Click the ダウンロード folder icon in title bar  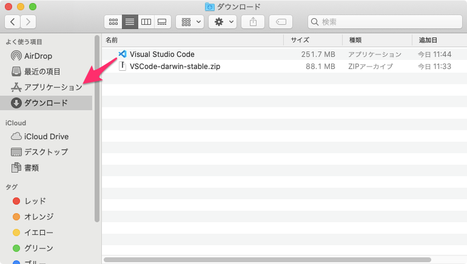pyautogui.click(x=210, y=7)
